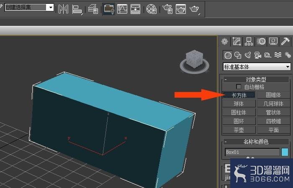The width and height of the screenshot is (293, 188).
Task: Select the Geometry category icon
Action: 228,55
